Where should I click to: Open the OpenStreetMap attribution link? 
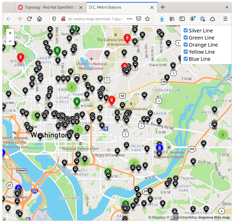(182, 217)
